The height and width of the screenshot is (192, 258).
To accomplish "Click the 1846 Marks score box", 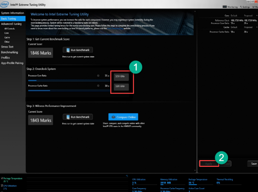I will (x=41, y=53).
